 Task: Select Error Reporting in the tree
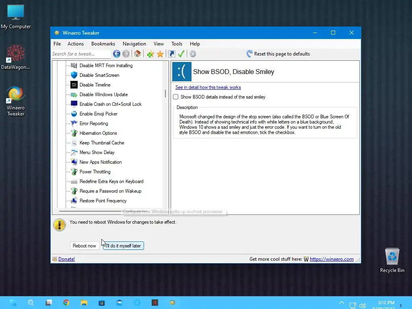(94, 124)
